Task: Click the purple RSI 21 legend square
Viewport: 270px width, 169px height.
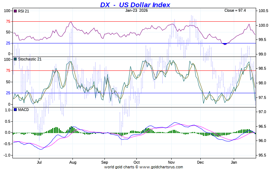Action: [x=15, y=11]
